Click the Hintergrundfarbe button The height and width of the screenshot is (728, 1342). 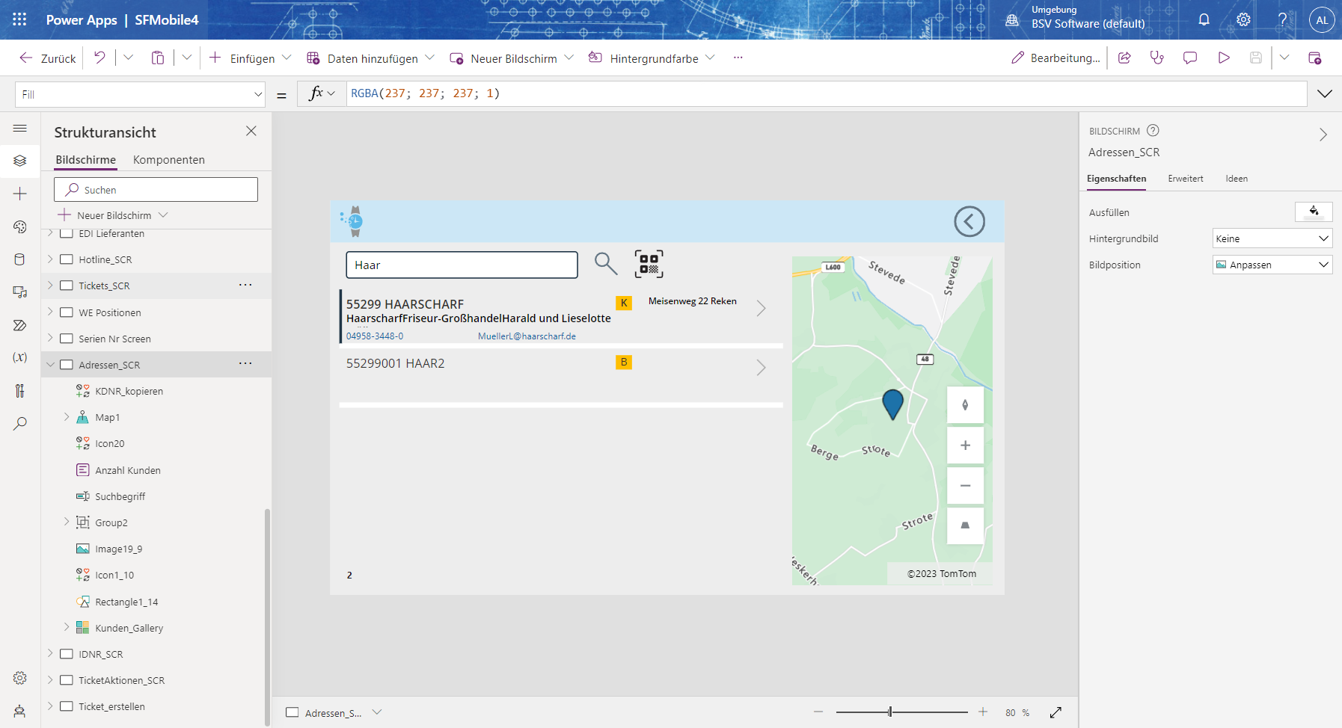pyautogui.click(x=652, y=58)
